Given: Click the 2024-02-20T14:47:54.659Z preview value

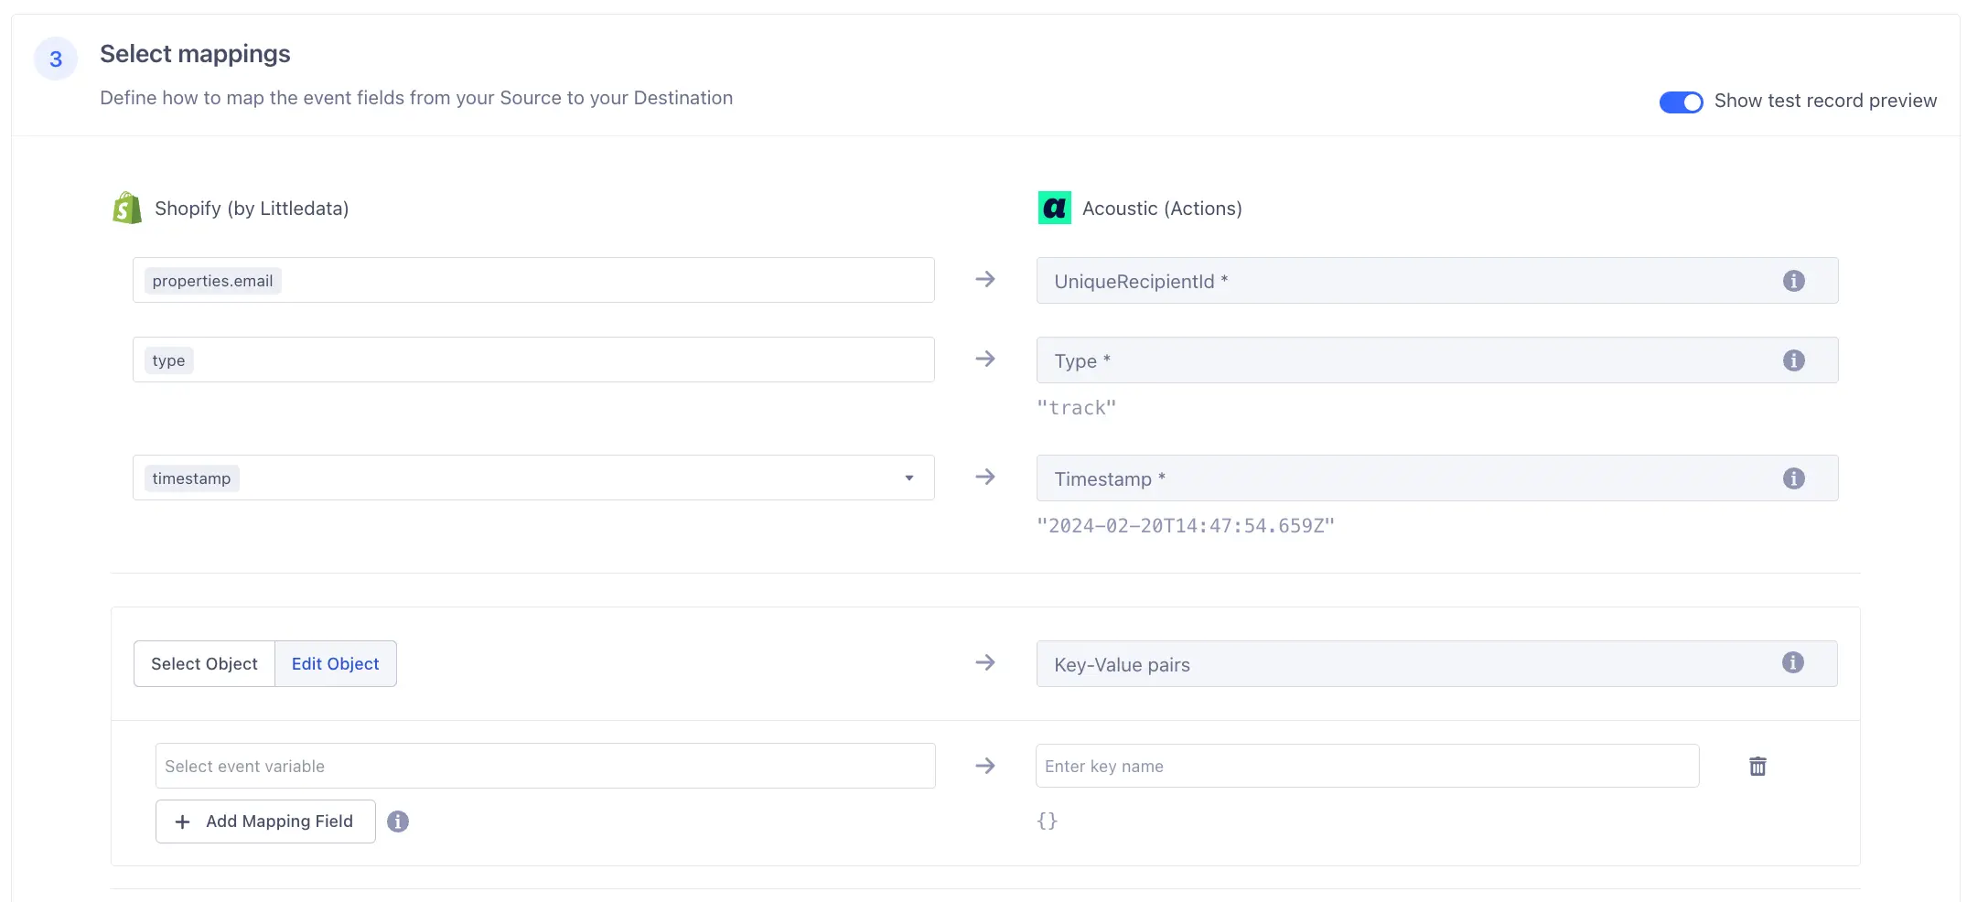Looking at the screenshot, I should pyautogui.click(x=1186, y=526).
